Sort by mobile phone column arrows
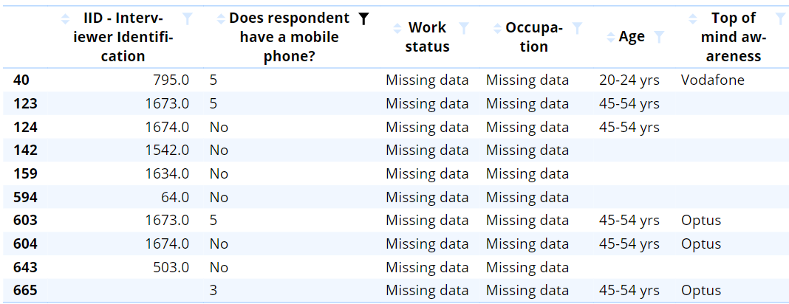This screenshot has height=304, width=789. click(x=221, y=19)
